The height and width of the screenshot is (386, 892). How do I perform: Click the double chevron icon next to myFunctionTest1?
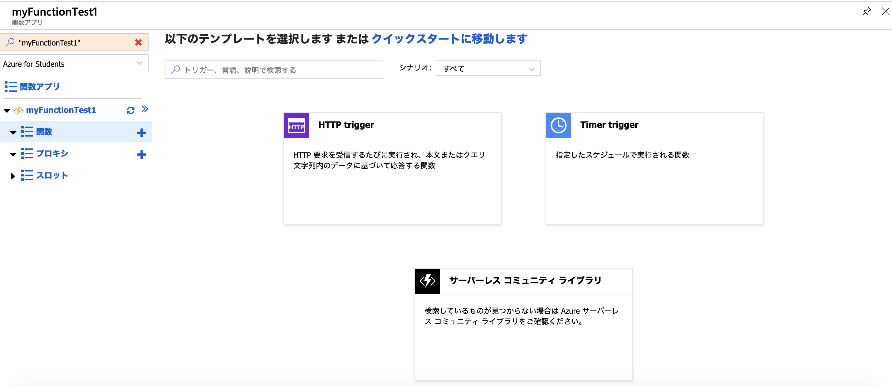145,109
